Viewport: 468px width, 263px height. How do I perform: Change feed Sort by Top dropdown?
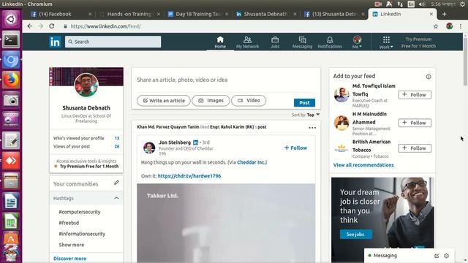click(312, 115)
